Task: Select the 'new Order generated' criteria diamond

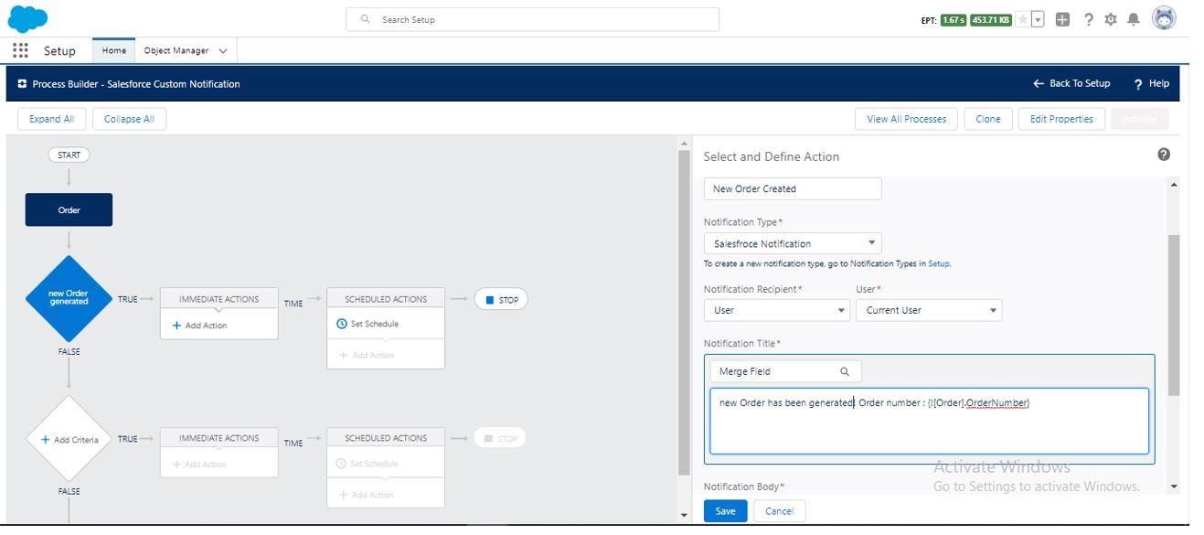Action: (x=69, y=299)
